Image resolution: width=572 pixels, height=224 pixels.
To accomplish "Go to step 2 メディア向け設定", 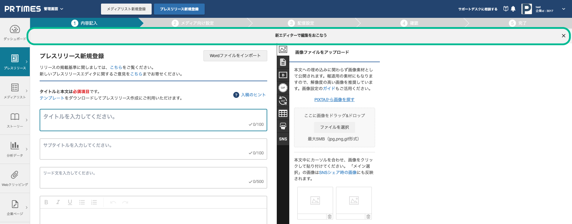I will (193, 23).
